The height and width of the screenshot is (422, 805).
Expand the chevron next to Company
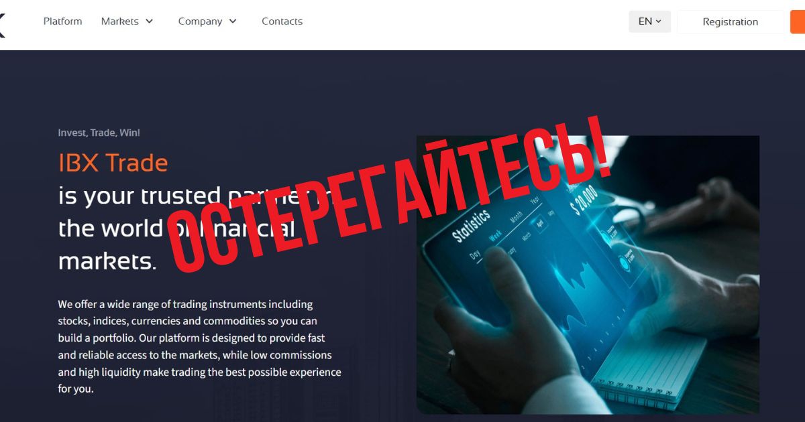pos(233,21)
